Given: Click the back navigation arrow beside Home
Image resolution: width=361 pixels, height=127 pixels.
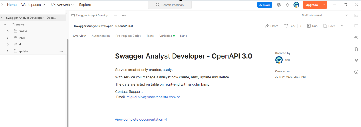Looking at the screenshot, I should coord(2,5).
